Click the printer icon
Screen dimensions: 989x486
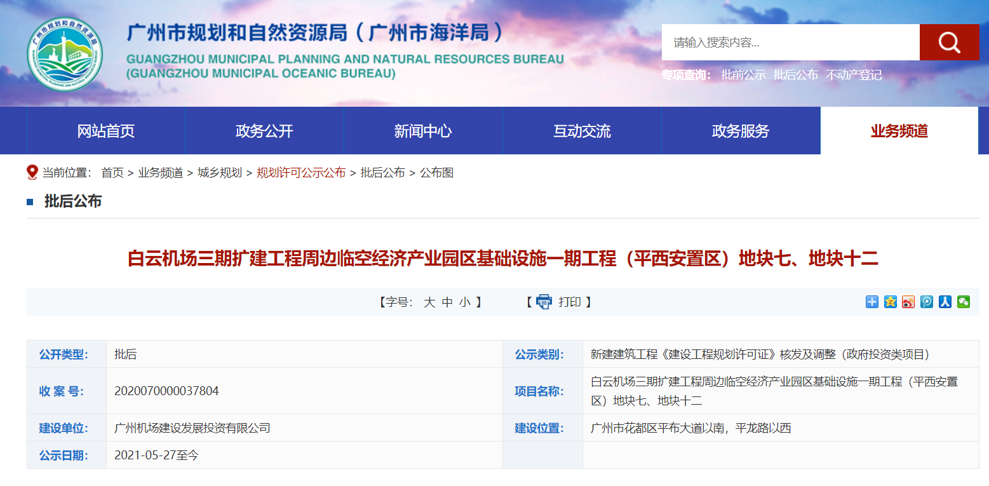point(544,302)
